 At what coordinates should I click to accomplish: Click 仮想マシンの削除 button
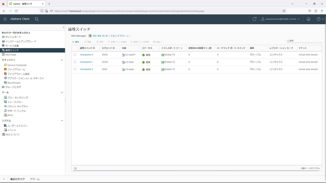(140, 42)
